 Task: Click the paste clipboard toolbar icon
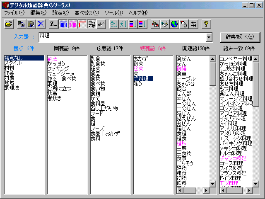coord(31,24)
